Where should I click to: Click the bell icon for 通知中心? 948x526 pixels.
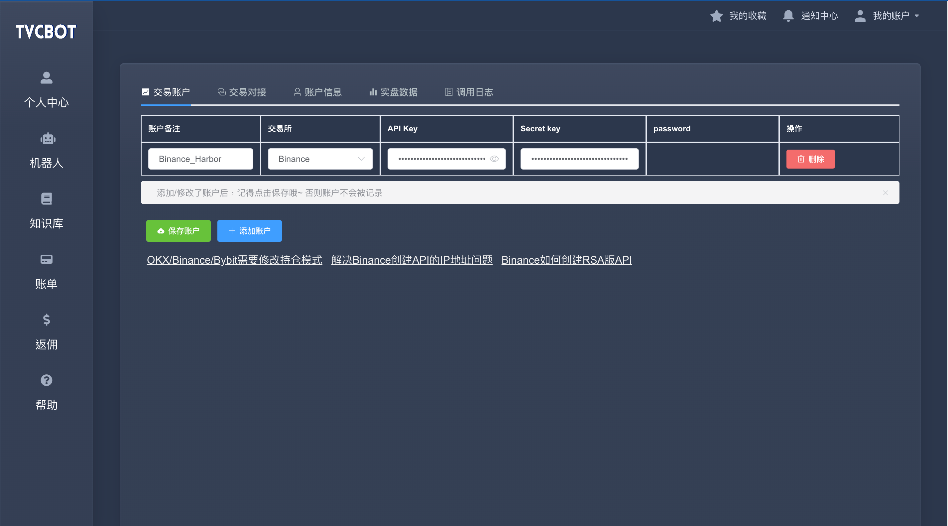coord(788,16)
